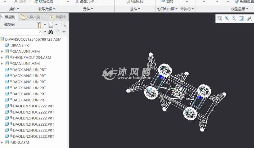
Task: Expand the 切口和曲面 ribbon group menu
Action: coord(167,9)
